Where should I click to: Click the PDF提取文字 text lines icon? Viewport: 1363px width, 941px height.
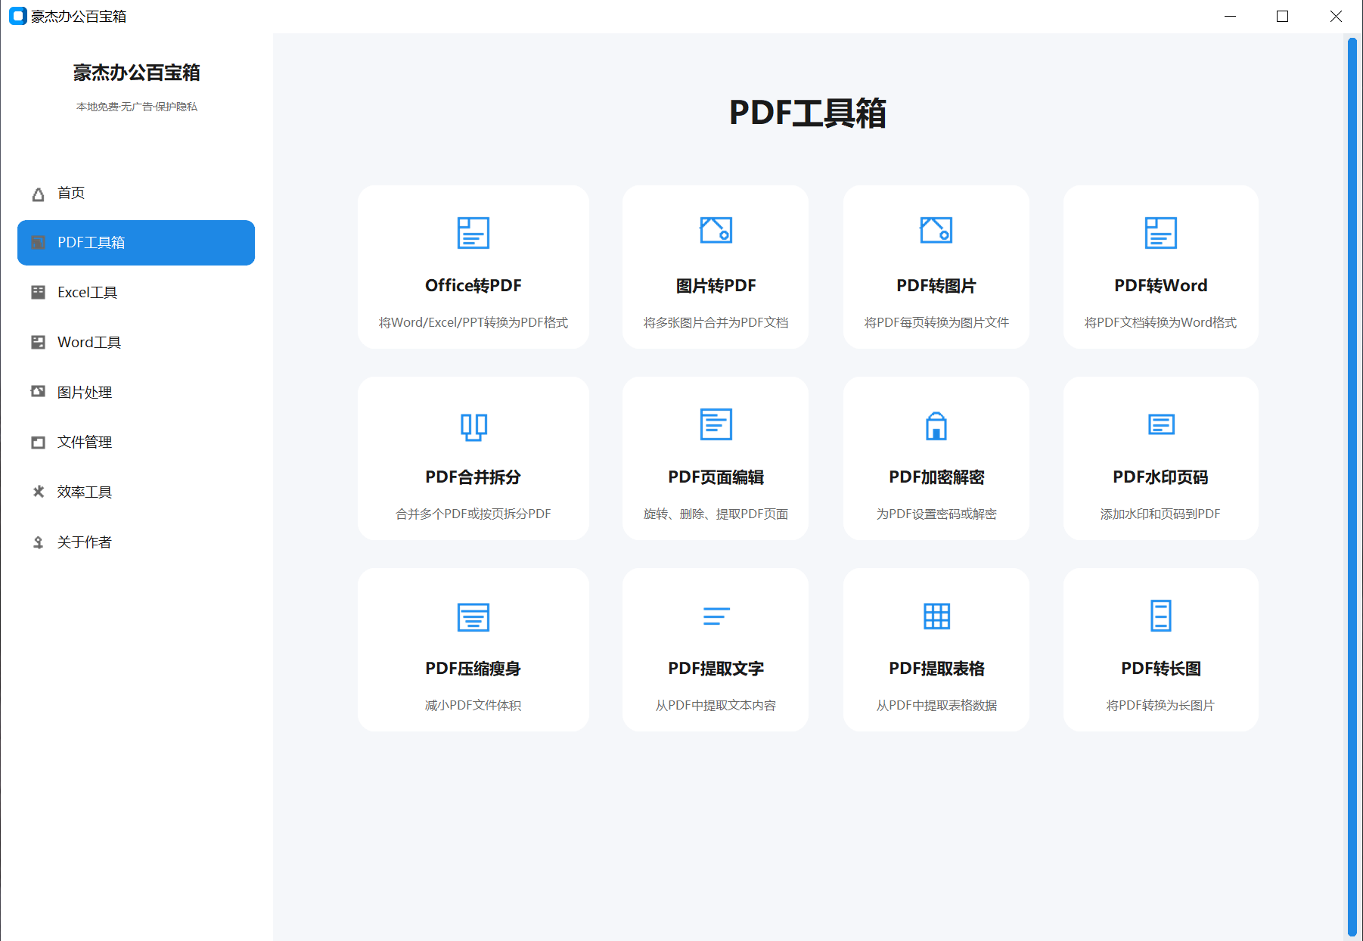pyautogui.click(x=716, y=616)
